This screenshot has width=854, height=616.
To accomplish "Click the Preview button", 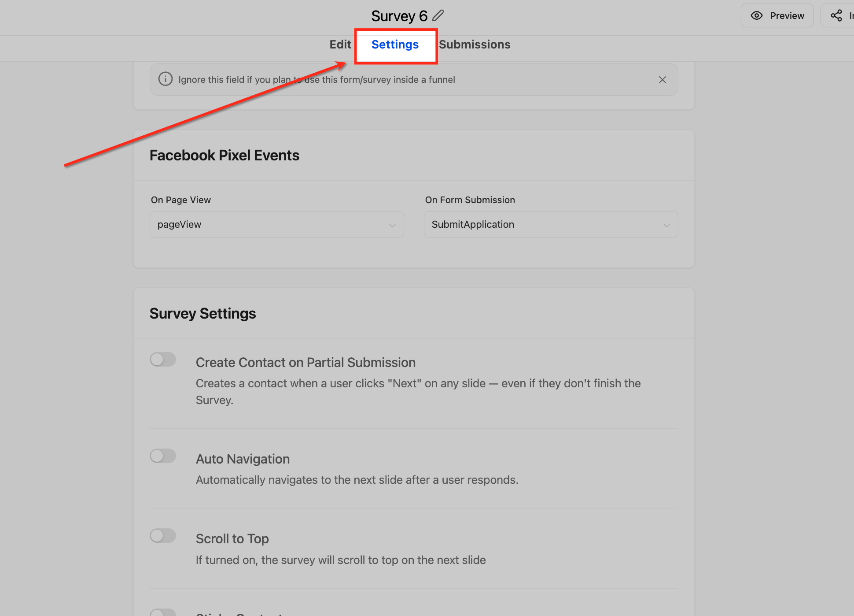I will tap(777, 15).
